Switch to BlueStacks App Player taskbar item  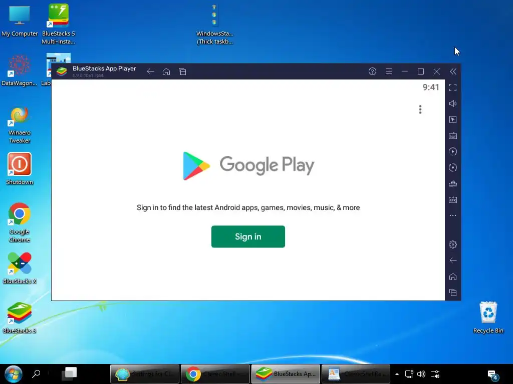point(286,374)
